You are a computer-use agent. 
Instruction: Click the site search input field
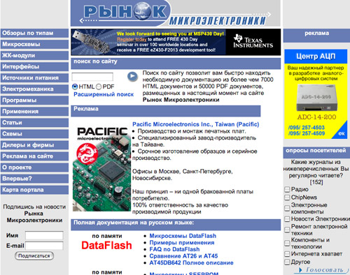coord(92,77)
